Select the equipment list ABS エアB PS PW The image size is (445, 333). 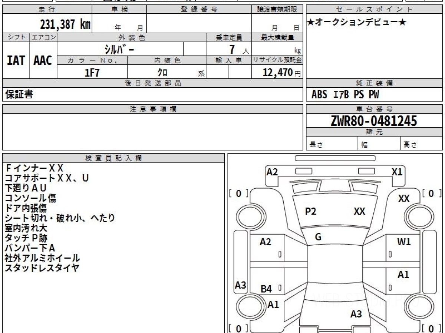[345, 95]
